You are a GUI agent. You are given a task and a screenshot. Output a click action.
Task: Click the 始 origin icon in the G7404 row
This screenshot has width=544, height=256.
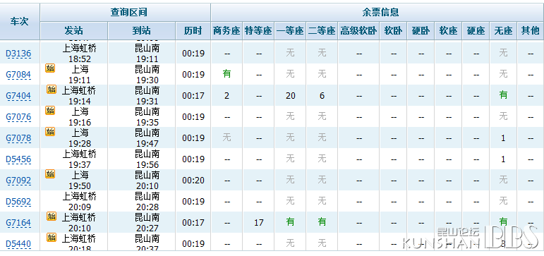point(52,89)
